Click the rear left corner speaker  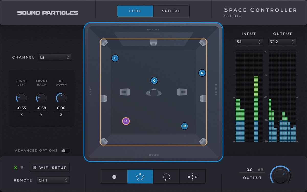[104, 141]
